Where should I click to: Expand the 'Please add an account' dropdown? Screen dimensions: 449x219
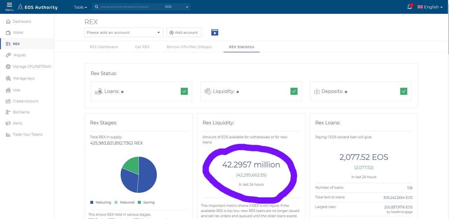coord(123,33)
